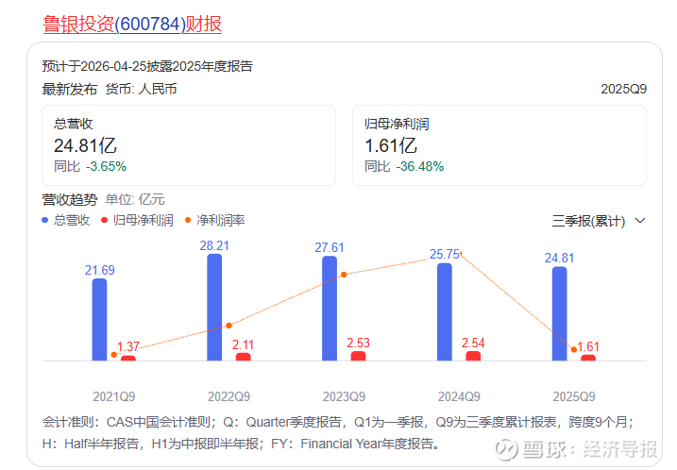This screenshot has width=677, height=470.
Task: Open the 鲁银投资(600784)财报 link
Action: [x=132, y=25]
